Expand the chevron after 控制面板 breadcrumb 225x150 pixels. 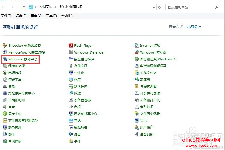[56, 7]
